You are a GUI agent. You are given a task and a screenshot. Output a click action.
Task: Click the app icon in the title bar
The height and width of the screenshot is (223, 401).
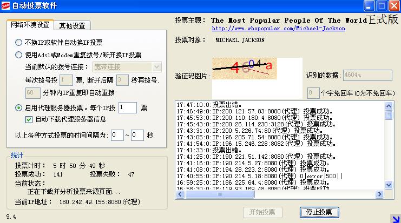point(6,6)
